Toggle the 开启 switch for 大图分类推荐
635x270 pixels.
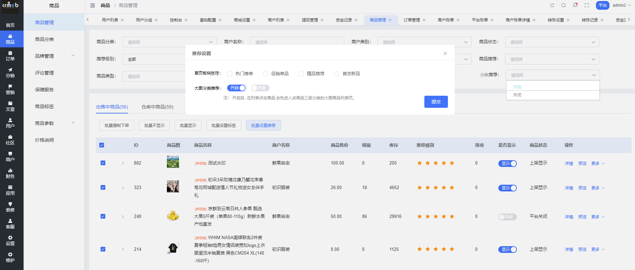[x=236, y=88]
